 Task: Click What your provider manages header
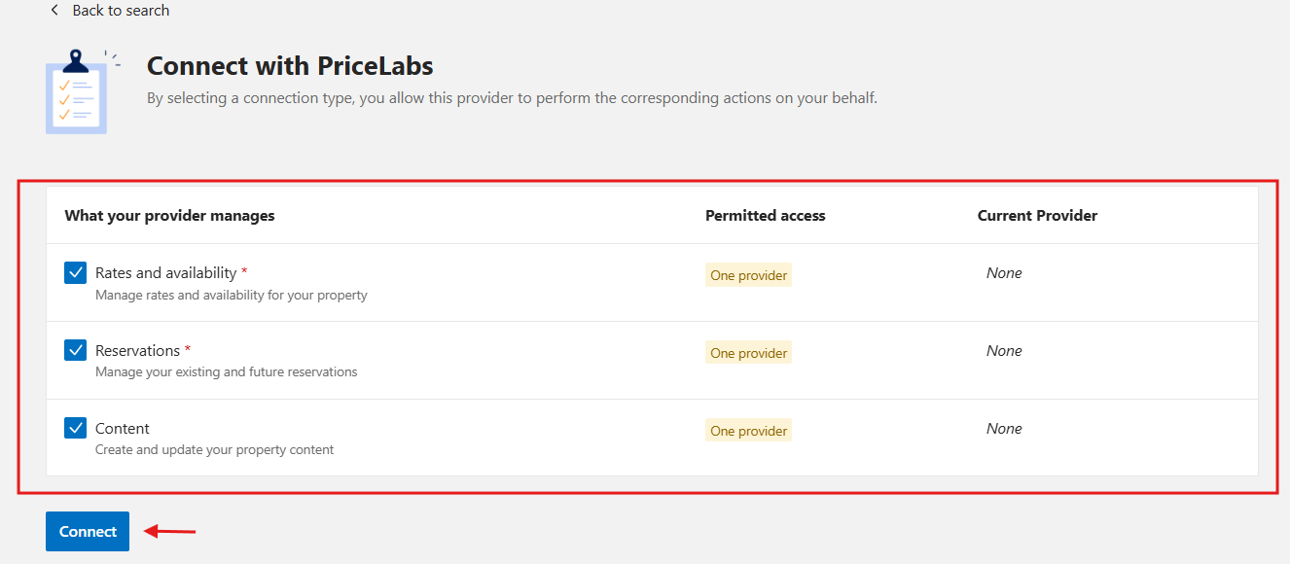coord(169,216)
